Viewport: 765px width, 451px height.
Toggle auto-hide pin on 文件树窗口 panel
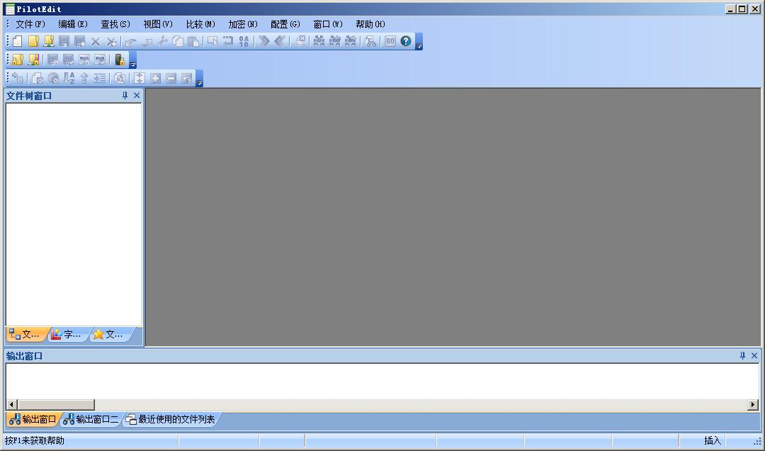pos(125,96)
